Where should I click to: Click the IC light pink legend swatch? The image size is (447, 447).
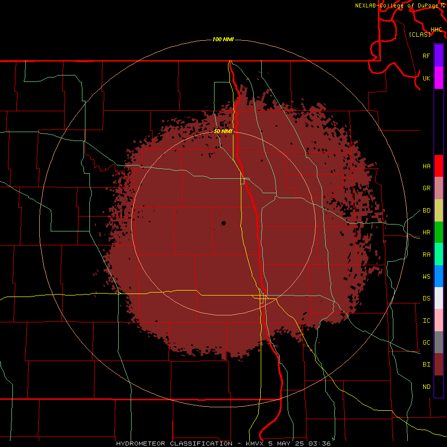[x=439, y=320]
